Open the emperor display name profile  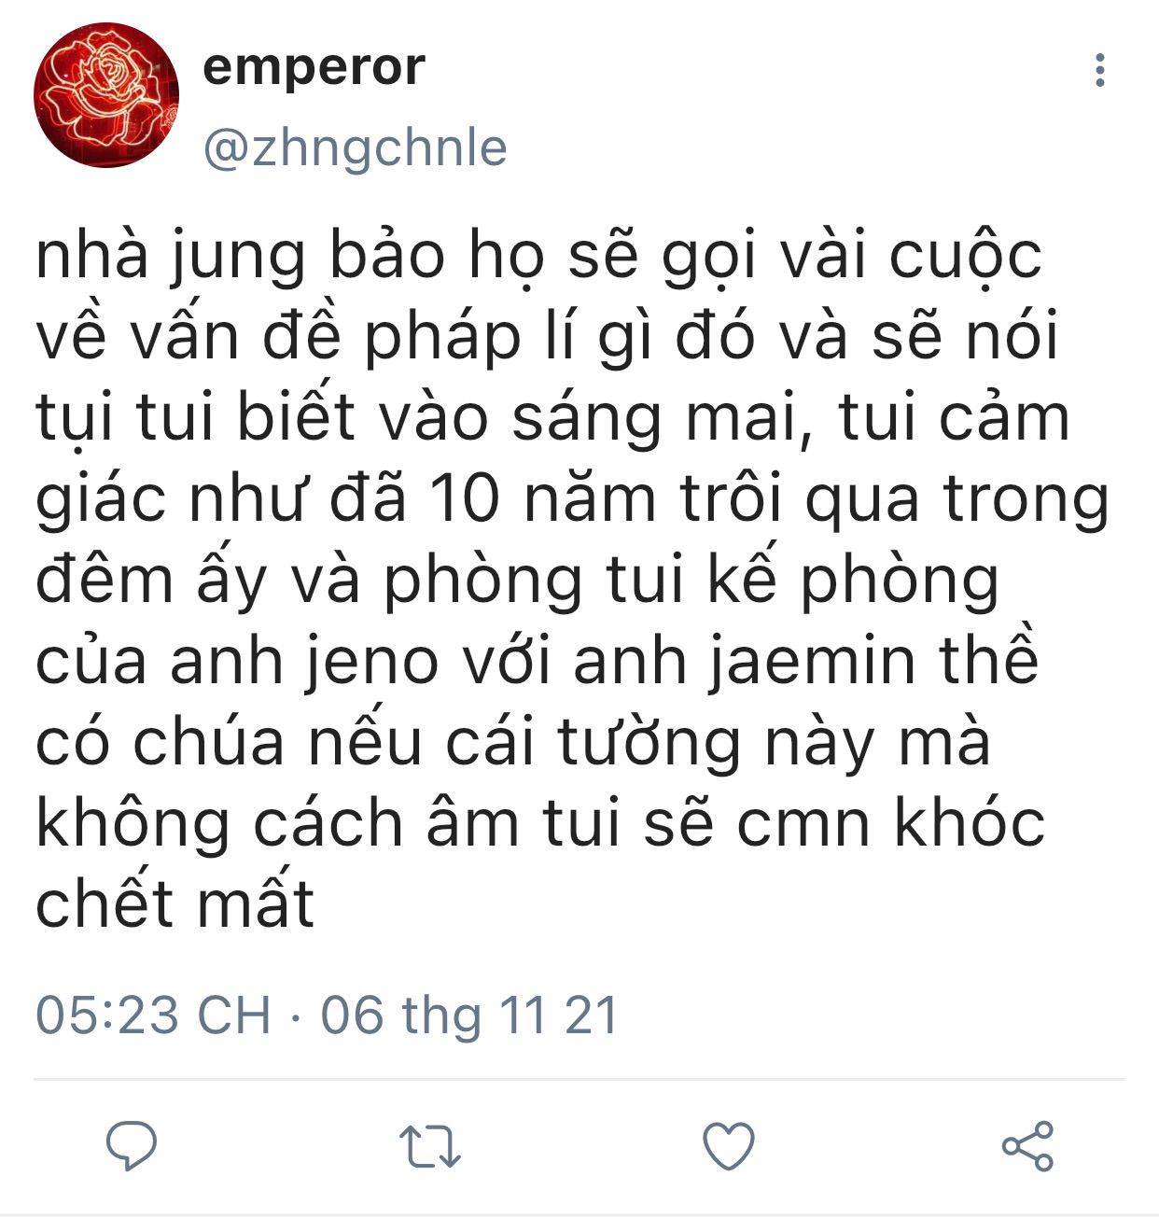click(314, 67)
